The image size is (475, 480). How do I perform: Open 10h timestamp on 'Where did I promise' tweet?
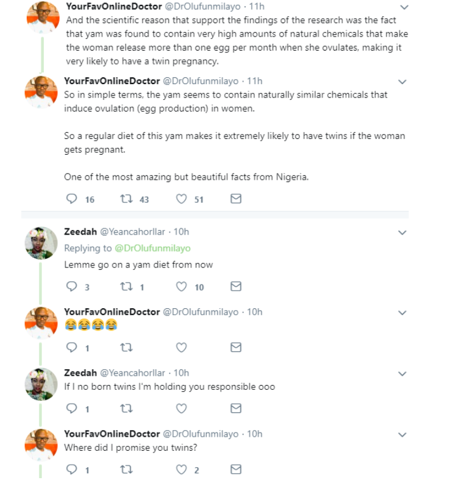254,434
